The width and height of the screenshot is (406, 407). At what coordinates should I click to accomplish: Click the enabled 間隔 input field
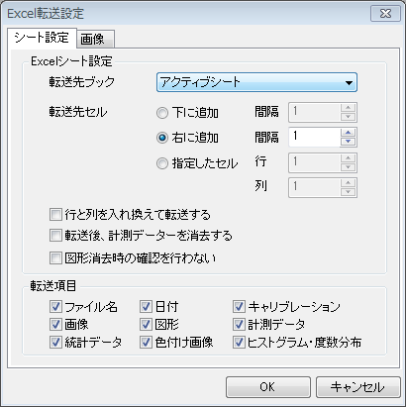coord(314,137)
